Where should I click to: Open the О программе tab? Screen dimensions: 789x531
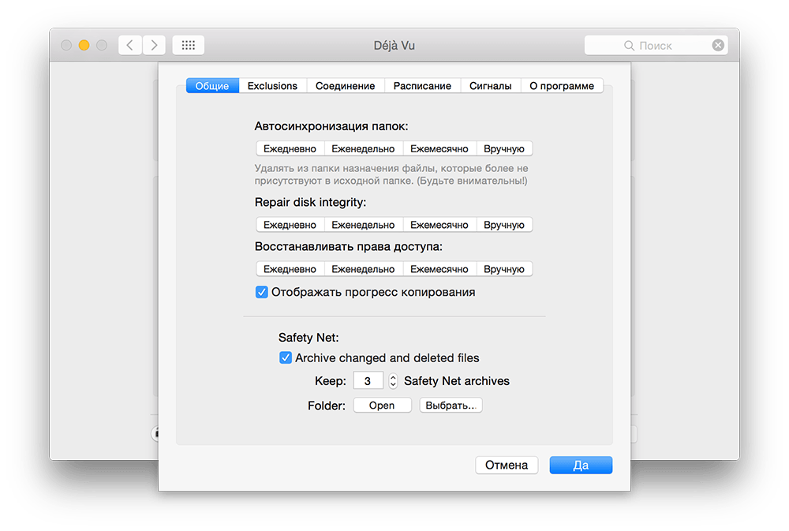tap(562, 86)
